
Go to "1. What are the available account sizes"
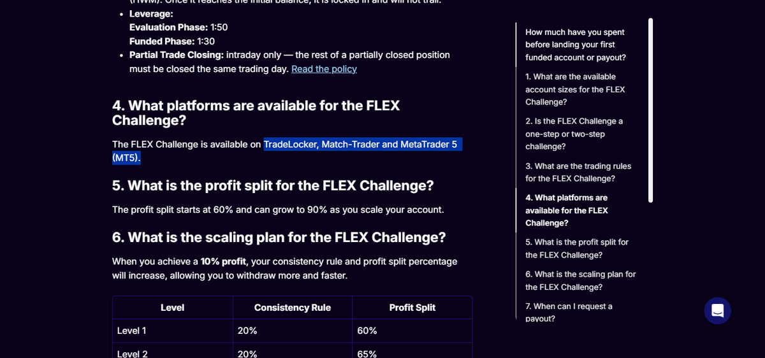[x=575, y=89]
